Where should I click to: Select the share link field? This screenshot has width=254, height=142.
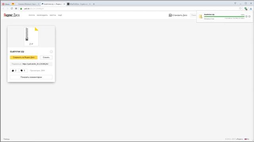point(31,64)
